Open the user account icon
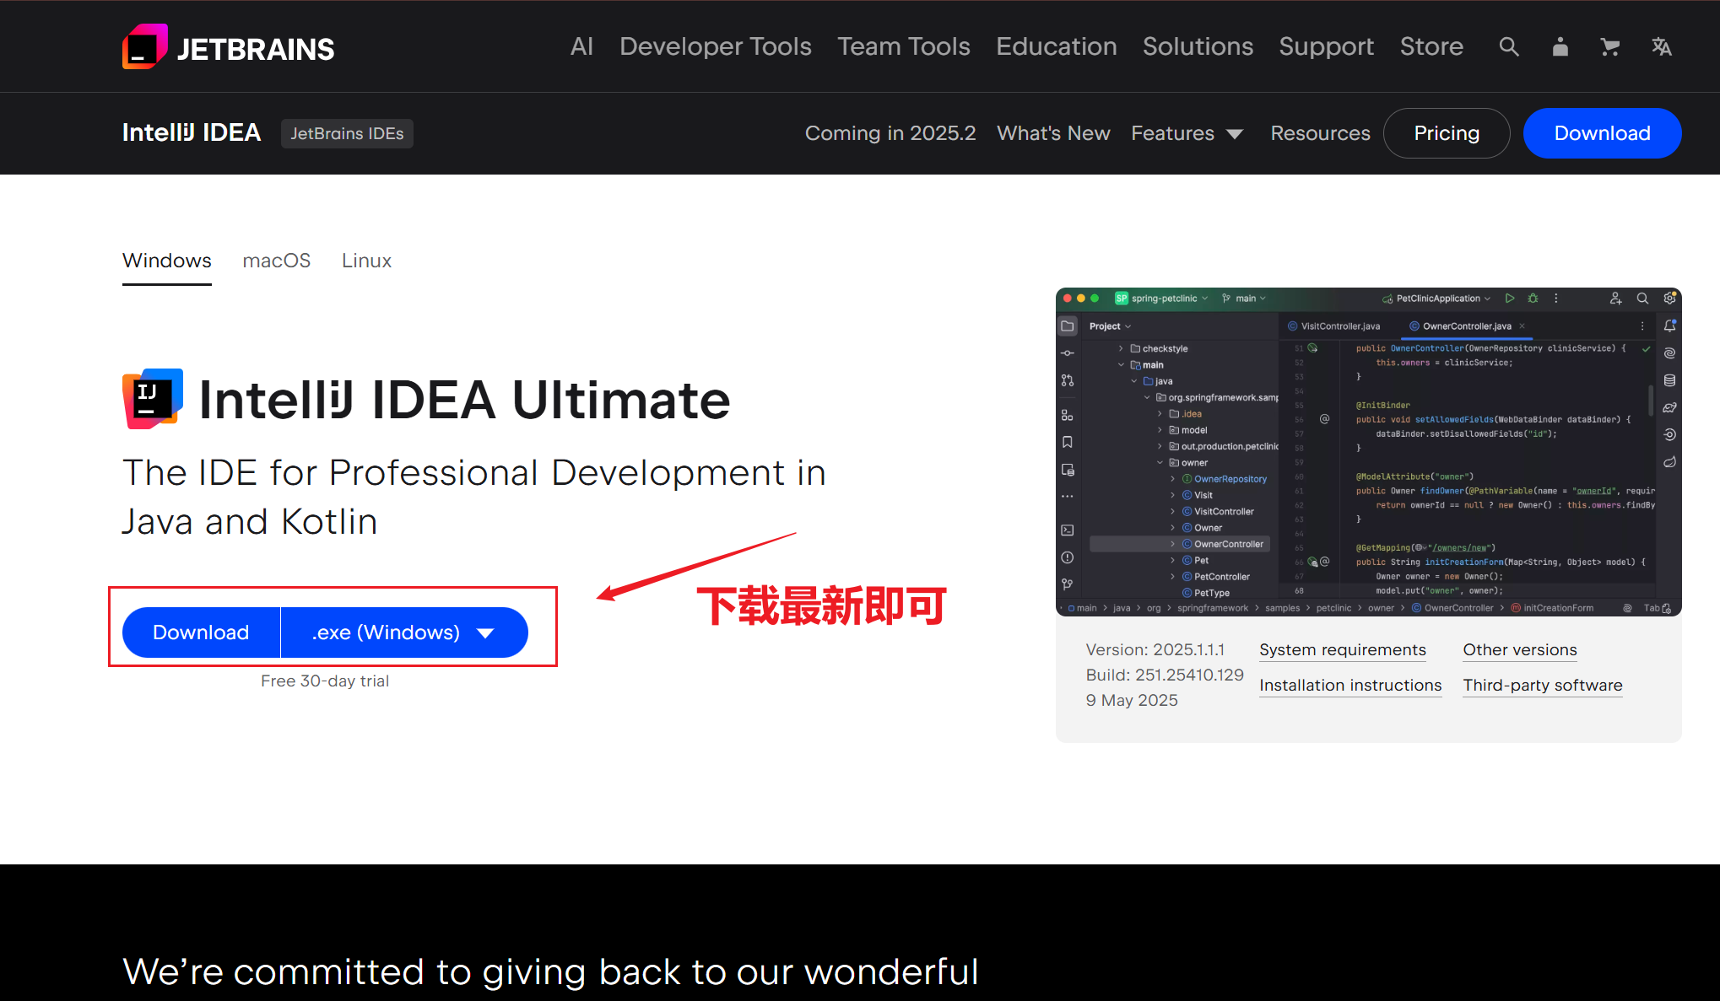 click(1560, 47)
